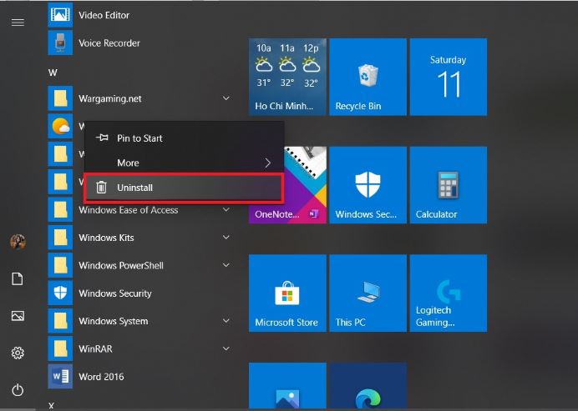Image resolution: width=578 pixels, height=411 pixels.
Task: Expand Windows Ease of Access chevron
Action: pyautogui.click(x=226, y=210)
